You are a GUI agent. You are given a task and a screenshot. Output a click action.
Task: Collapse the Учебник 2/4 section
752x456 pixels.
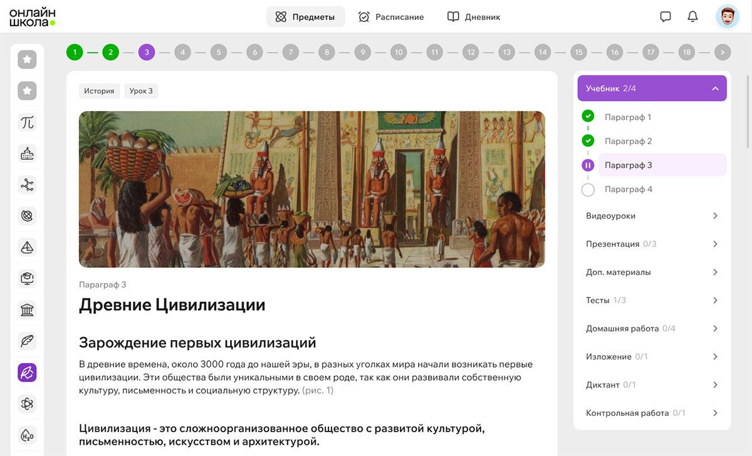[715, 88]
